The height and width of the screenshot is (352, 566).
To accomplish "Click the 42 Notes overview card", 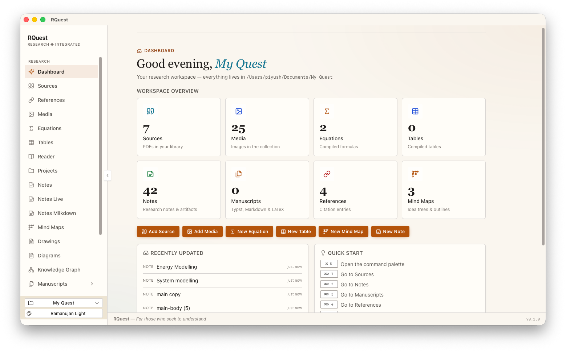I will pyautogui.click(x=179, y=190).
